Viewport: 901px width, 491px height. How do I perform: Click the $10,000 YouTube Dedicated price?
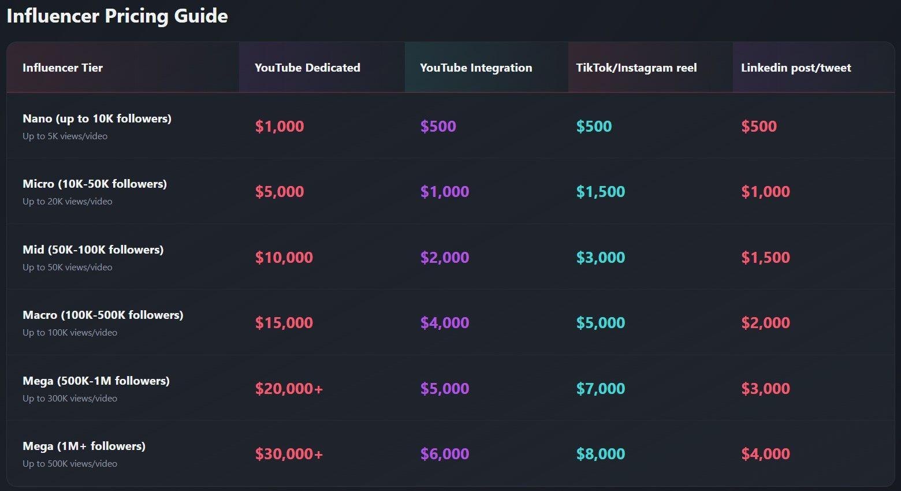[x=284, y=258]
